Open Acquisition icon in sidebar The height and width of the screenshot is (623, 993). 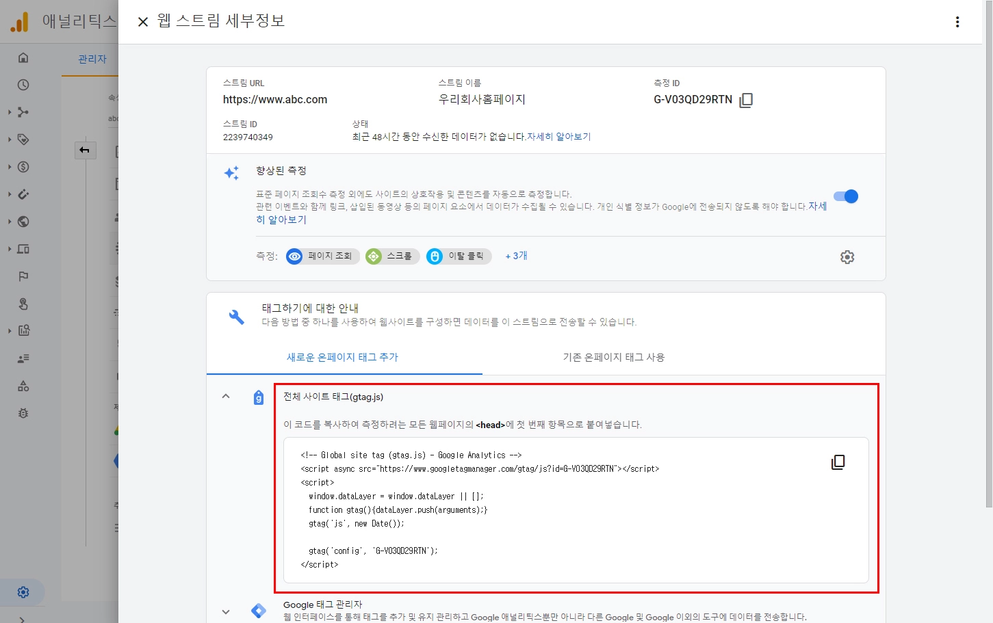[x=23, y=112]
